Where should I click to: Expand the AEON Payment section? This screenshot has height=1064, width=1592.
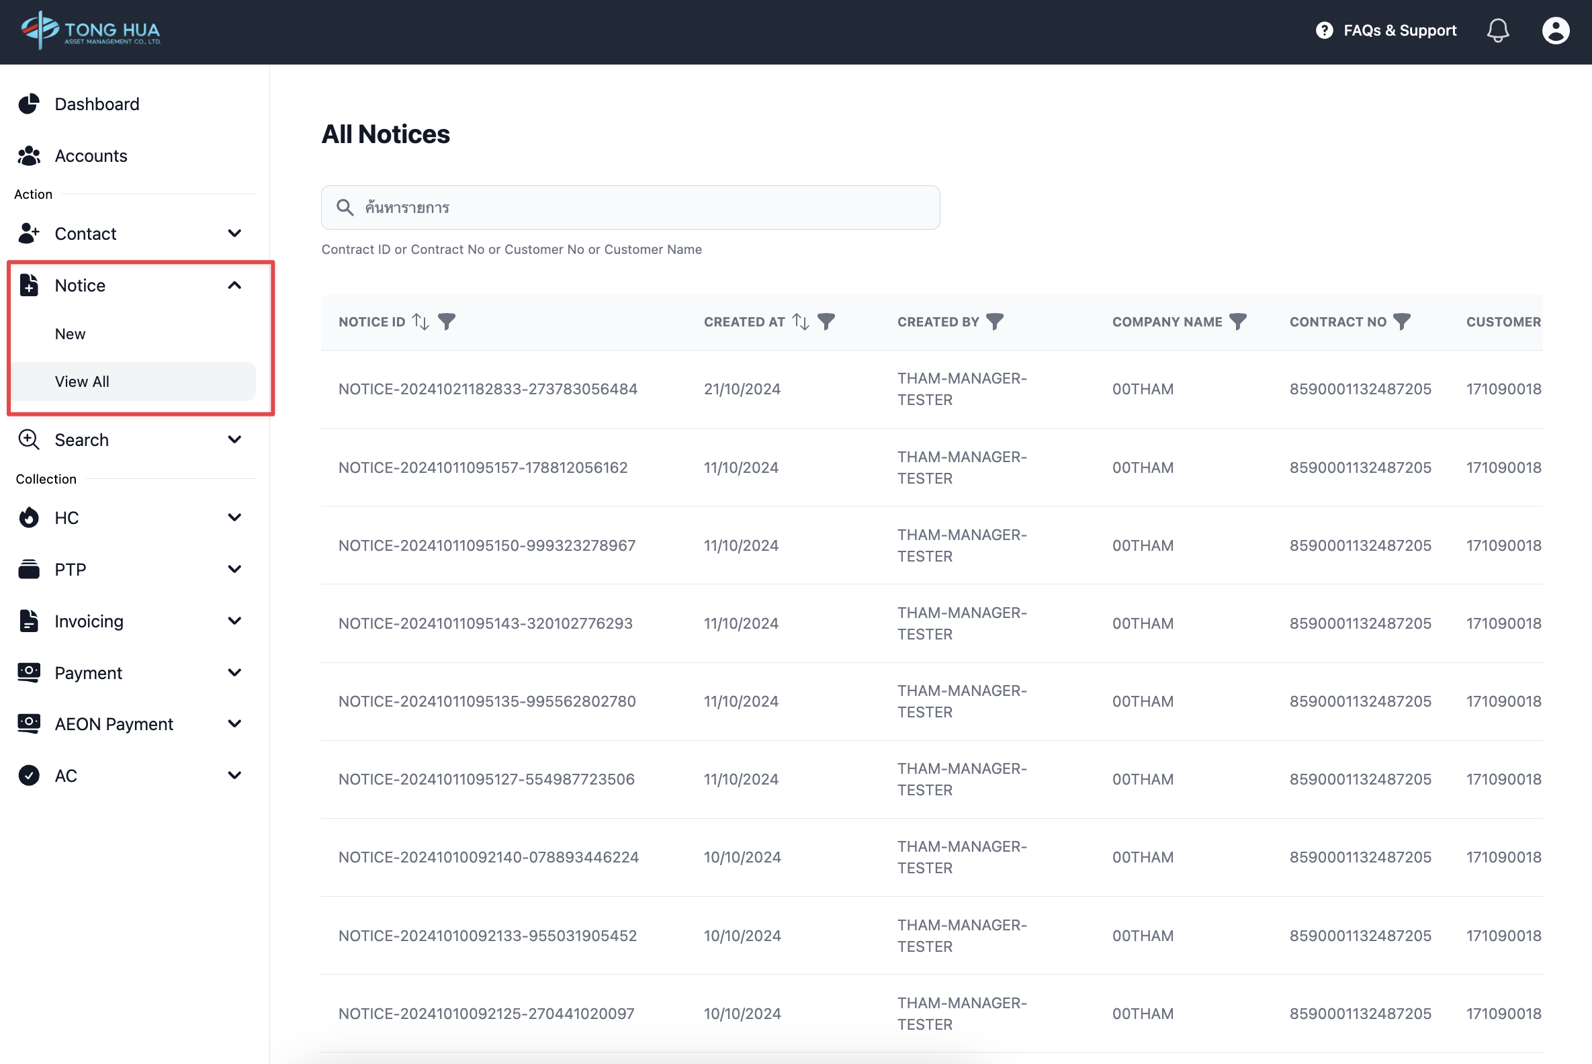point(235,724)
